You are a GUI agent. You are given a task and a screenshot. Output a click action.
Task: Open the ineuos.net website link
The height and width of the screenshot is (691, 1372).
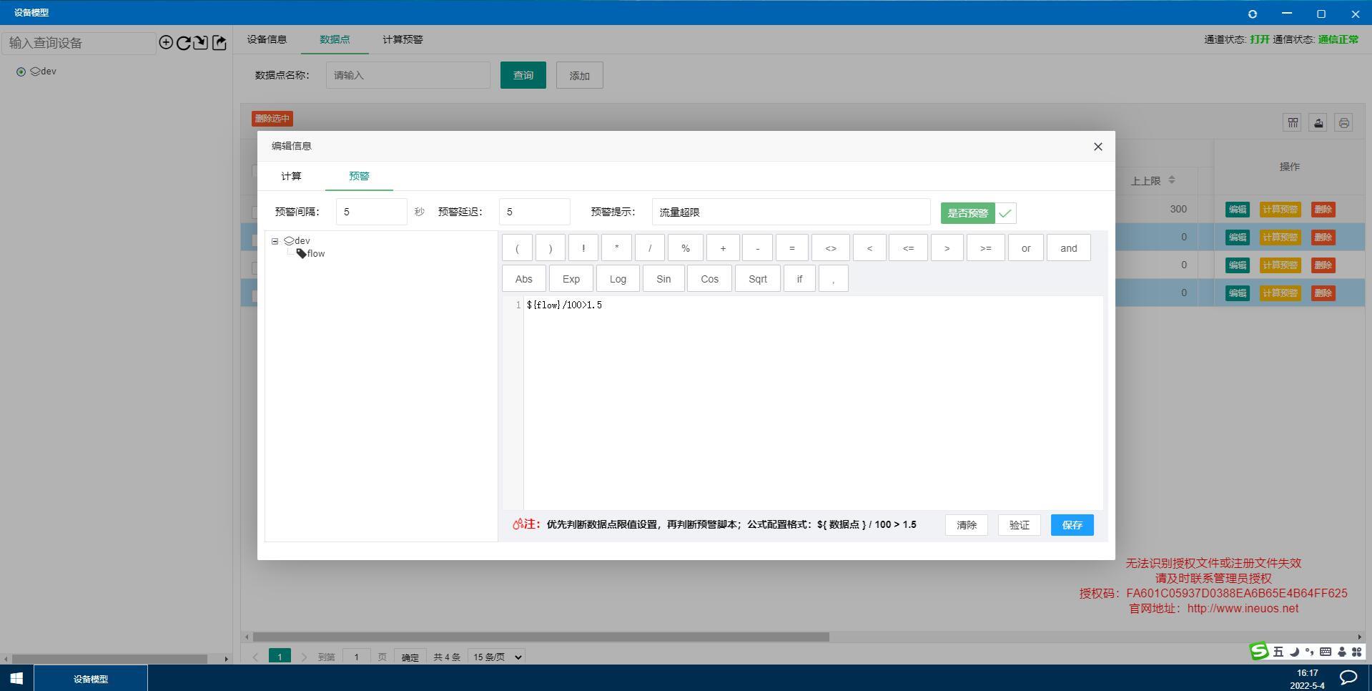click(x=1243, y=609)
